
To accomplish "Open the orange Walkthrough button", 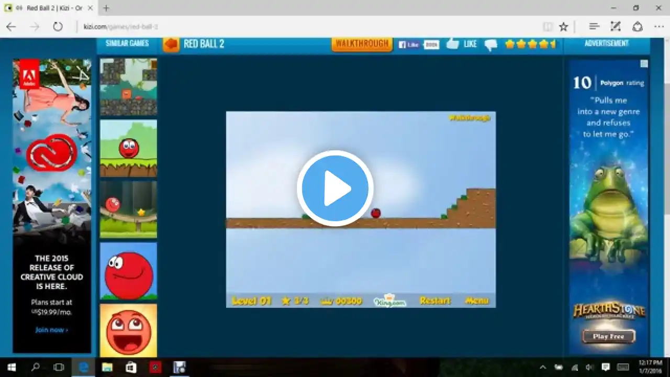I will pyautogui.click(x=362, y=44).
